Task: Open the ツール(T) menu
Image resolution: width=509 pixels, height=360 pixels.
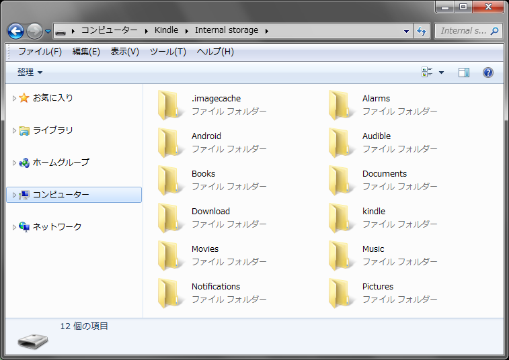Action: 167,52
